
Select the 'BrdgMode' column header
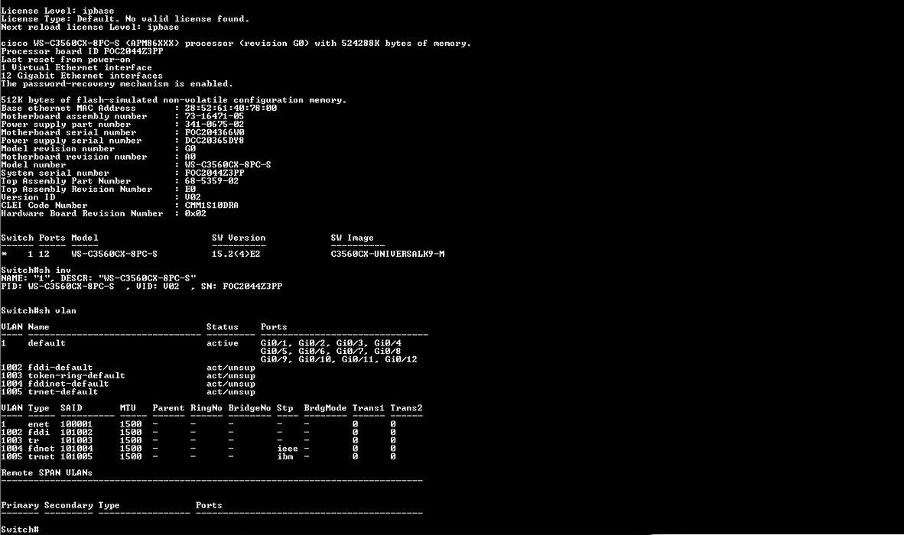click(325, 408)
